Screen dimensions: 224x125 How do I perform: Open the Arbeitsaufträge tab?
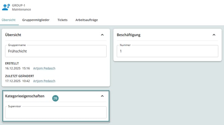87,20
